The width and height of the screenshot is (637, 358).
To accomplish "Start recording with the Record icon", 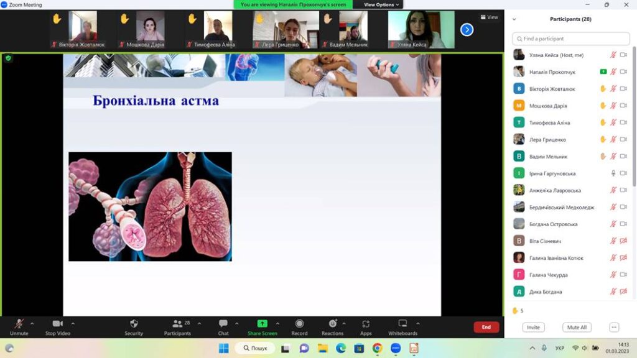I will (x=299, y=324).
